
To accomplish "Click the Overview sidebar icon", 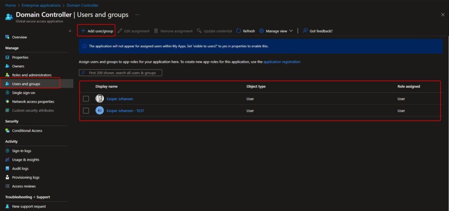I will click(7, 37).
